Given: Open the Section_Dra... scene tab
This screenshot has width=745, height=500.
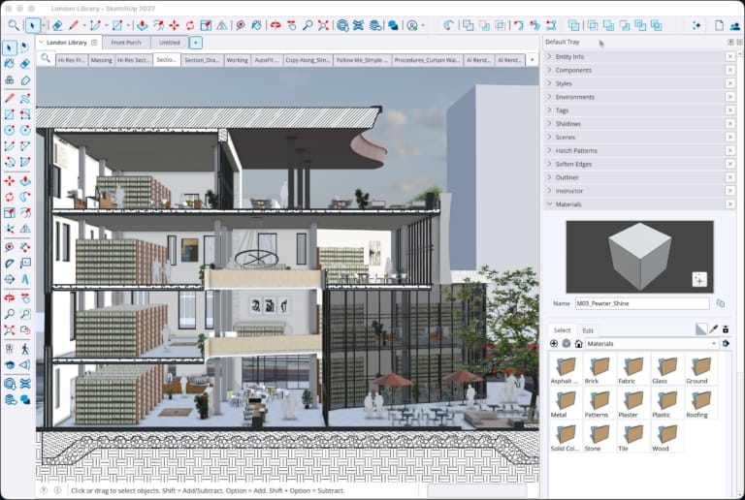Looking at the screenshot, I should (x=202, y=60).
